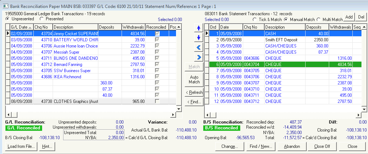368x154 pixels.
Task: Click the blue up arrow button
Action: coord(199,28)
